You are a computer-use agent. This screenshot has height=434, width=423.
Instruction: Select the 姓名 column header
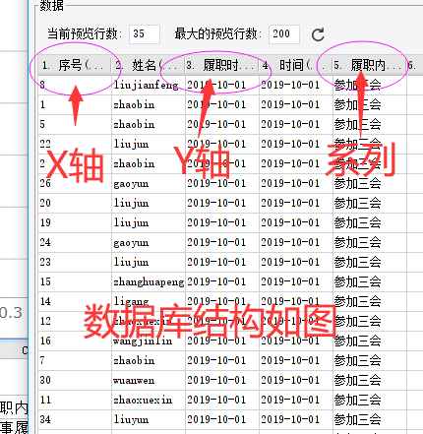[149, 66]
